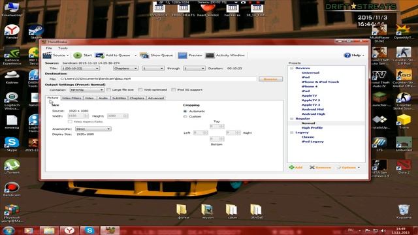Select the Android High preset
The width and height of the screenshot is (418, 235).
pyautogui.click(x=313, y=114)
